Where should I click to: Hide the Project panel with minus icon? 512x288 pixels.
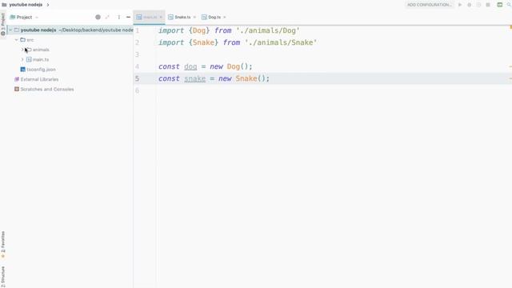tap(128, 17)
